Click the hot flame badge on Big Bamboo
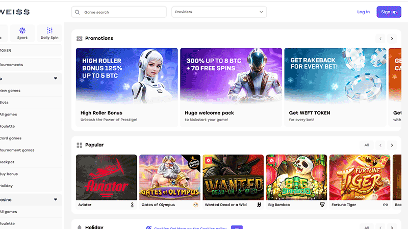Image resolution: width=408 pixels, height=229 pixels. (x=272, y=160)
